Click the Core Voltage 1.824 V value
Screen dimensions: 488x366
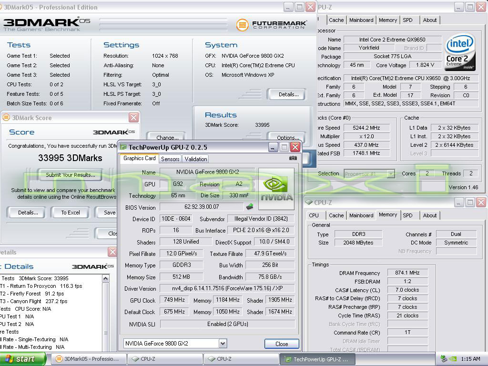(425, 65)
